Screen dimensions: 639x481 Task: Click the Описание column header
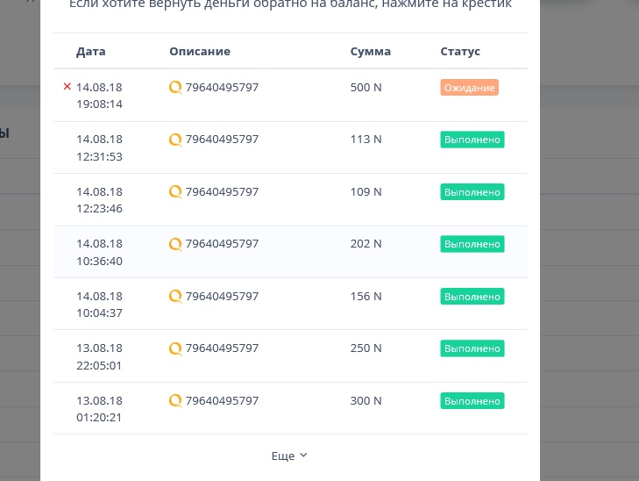(200, 52)
